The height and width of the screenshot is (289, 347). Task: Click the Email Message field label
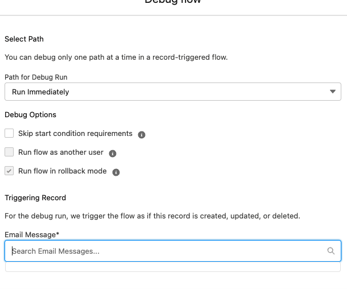[32, 234]
